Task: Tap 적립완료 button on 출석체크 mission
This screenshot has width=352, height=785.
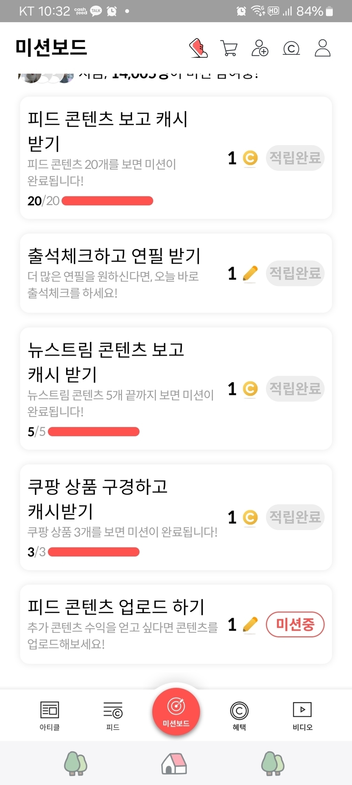Action: [295, 273]
